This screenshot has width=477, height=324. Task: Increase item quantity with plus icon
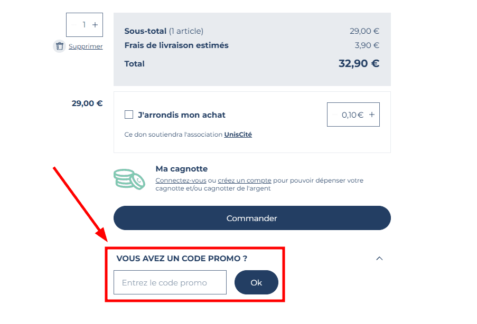tap(95, 25)
